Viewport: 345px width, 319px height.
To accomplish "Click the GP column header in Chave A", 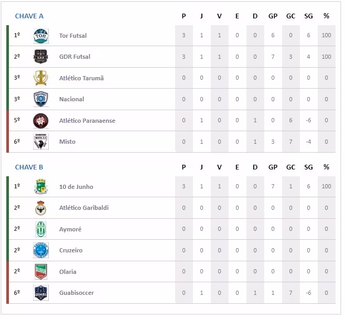I will (x=273, y=16).
